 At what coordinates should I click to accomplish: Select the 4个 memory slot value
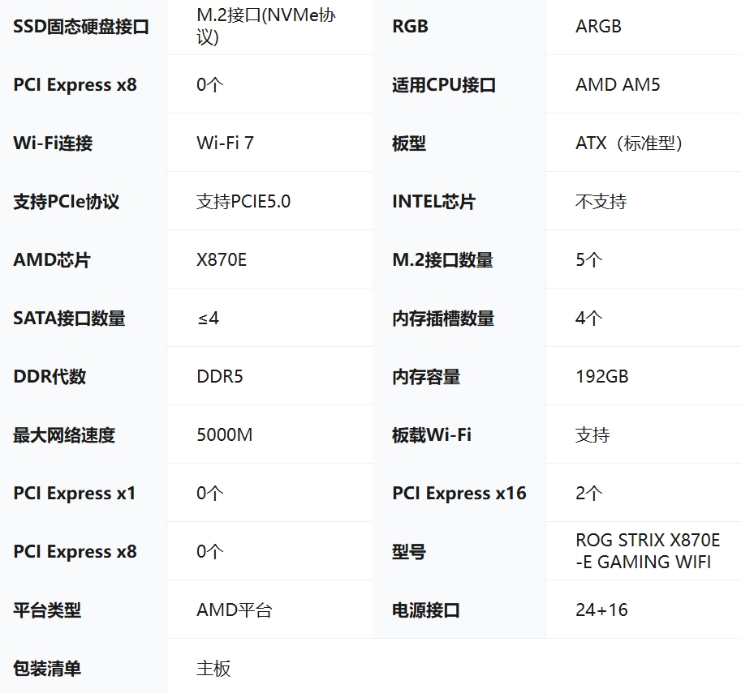click(589, 319)
